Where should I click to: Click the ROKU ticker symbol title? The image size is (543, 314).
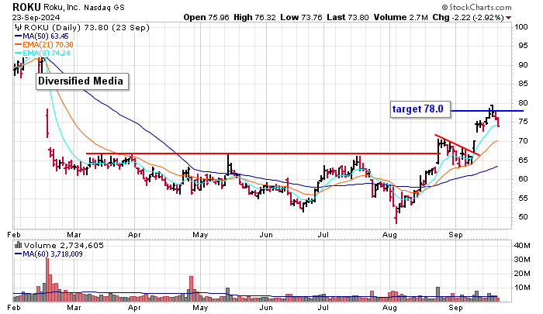26,6
